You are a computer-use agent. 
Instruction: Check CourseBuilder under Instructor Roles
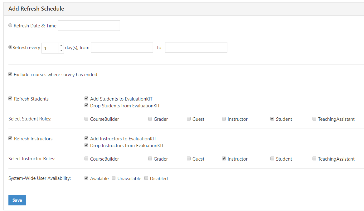pos(86,159)
